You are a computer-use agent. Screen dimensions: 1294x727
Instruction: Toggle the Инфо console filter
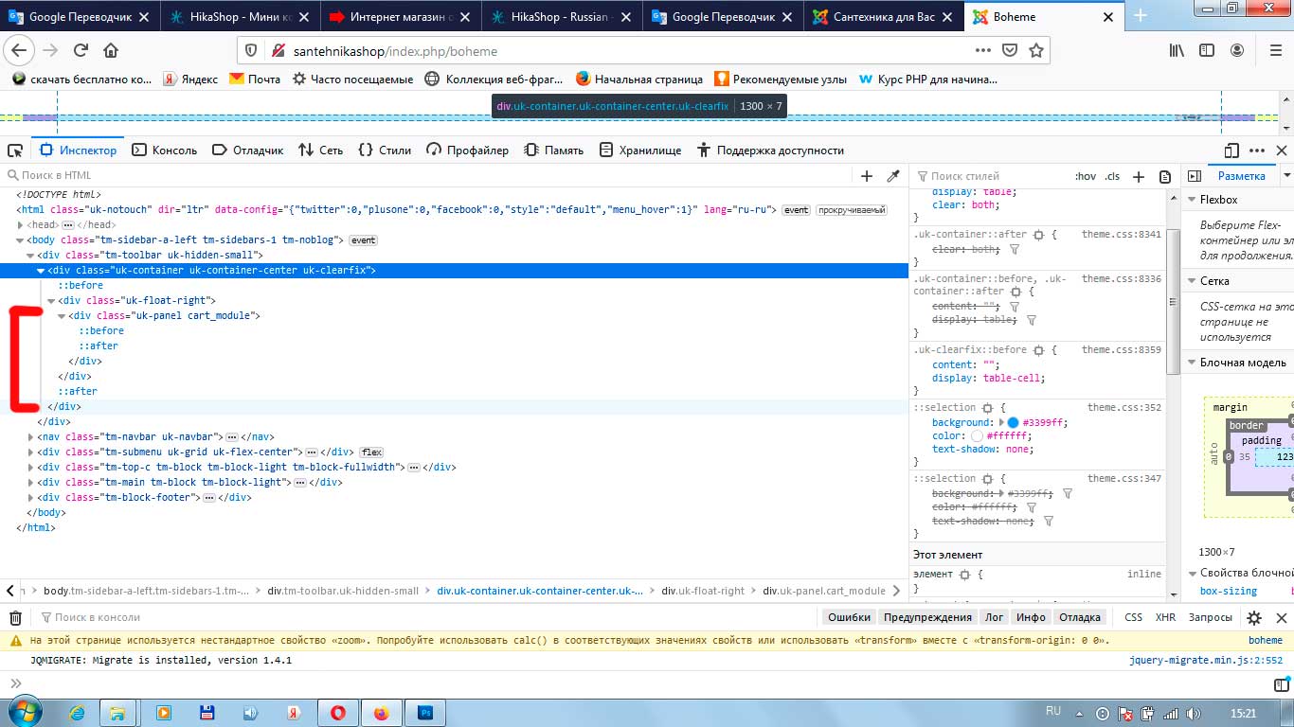tap(1031, 617)
